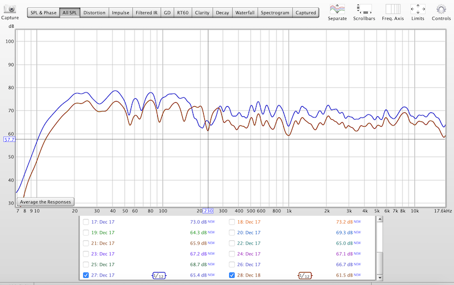Click Average the Responses button
Viewport: 454px width, 285px height.
click(x=45, y=202)
